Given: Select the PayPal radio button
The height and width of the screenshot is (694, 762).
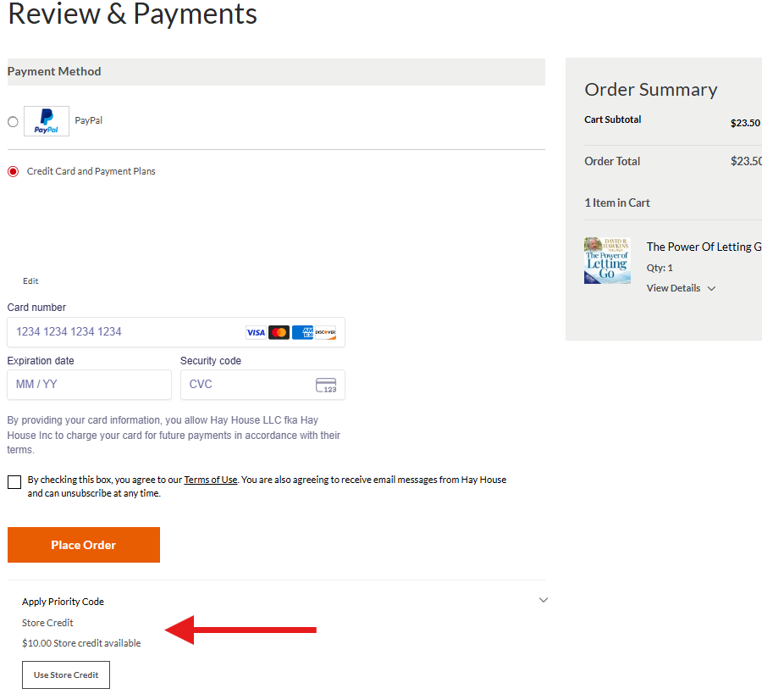Looking at the screenshot, I should coord(13,121).
